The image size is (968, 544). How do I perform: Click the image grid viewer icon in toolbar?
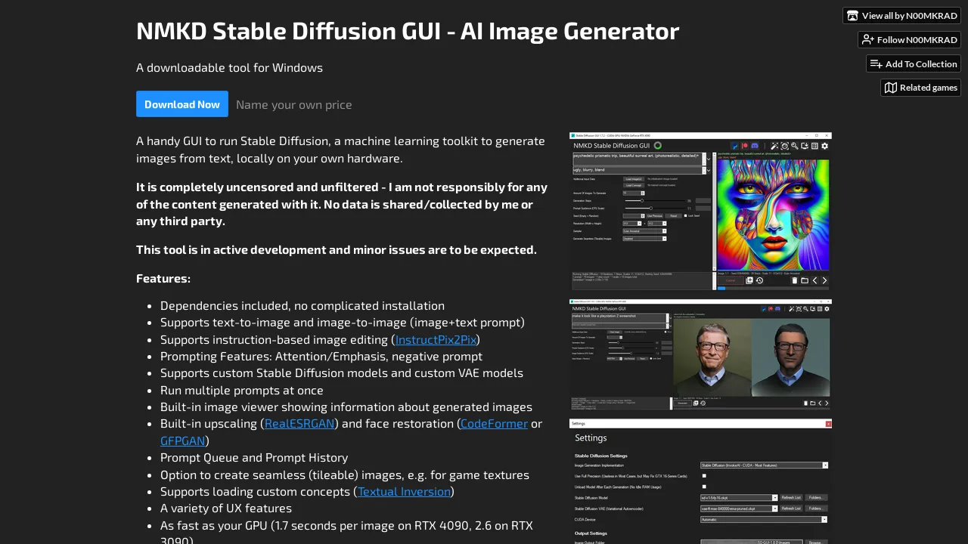point(814,146)
